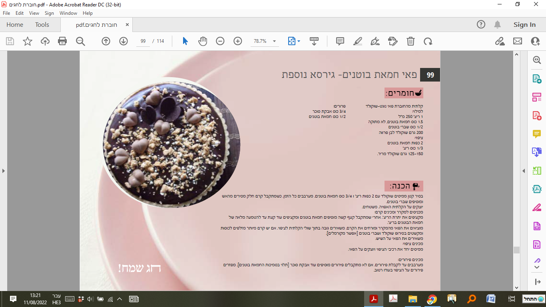546x307 pixels.
Task: Open Create PDF tool in right pane
Action: [537, 116]
